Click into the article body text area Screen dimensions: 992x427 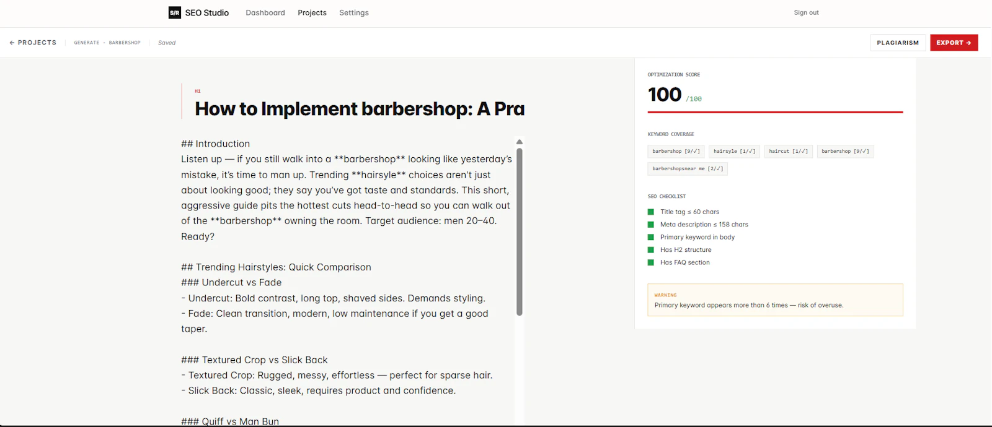[347, 282]
